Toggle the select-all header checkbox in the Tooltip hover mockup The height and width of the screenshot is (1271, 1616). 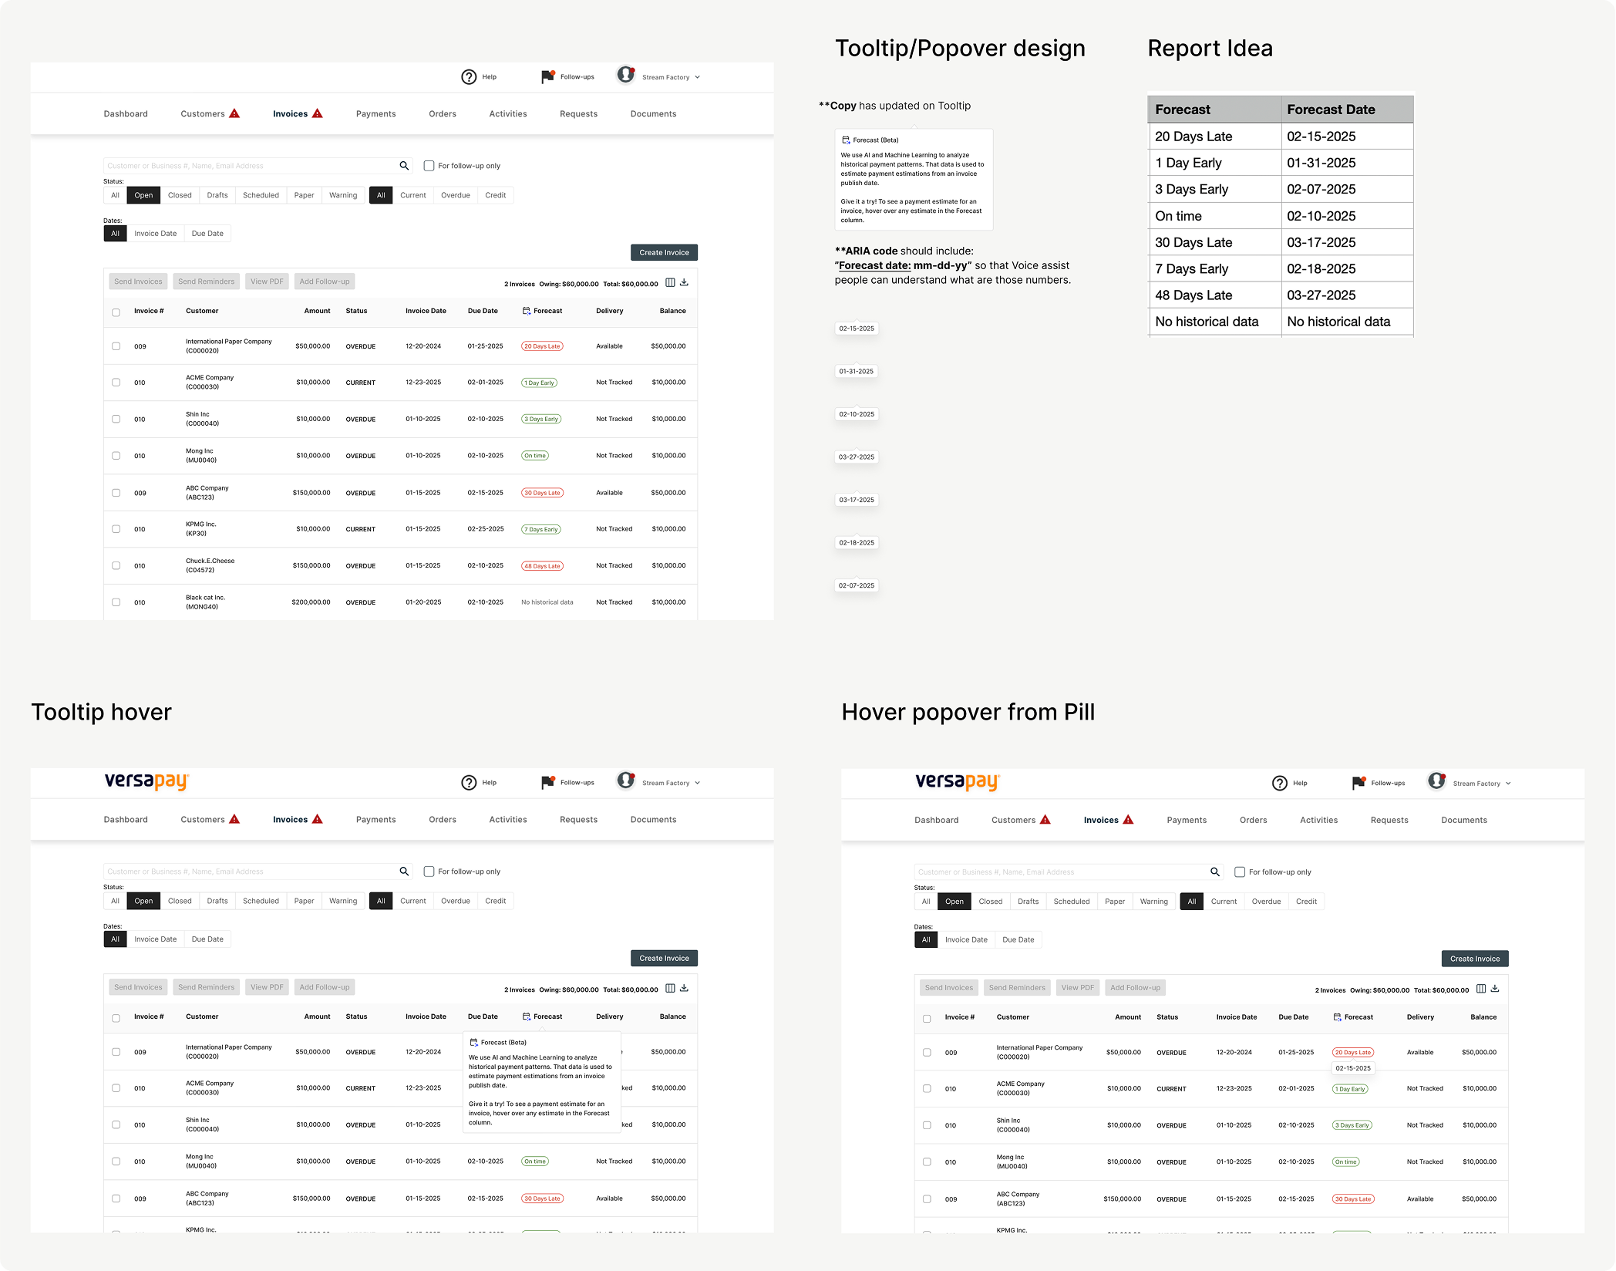pos(116,1018)
